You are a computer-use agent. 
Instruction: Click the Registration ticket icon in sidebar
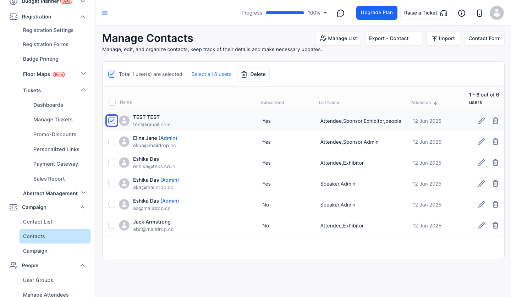click(x=13, y=17)
